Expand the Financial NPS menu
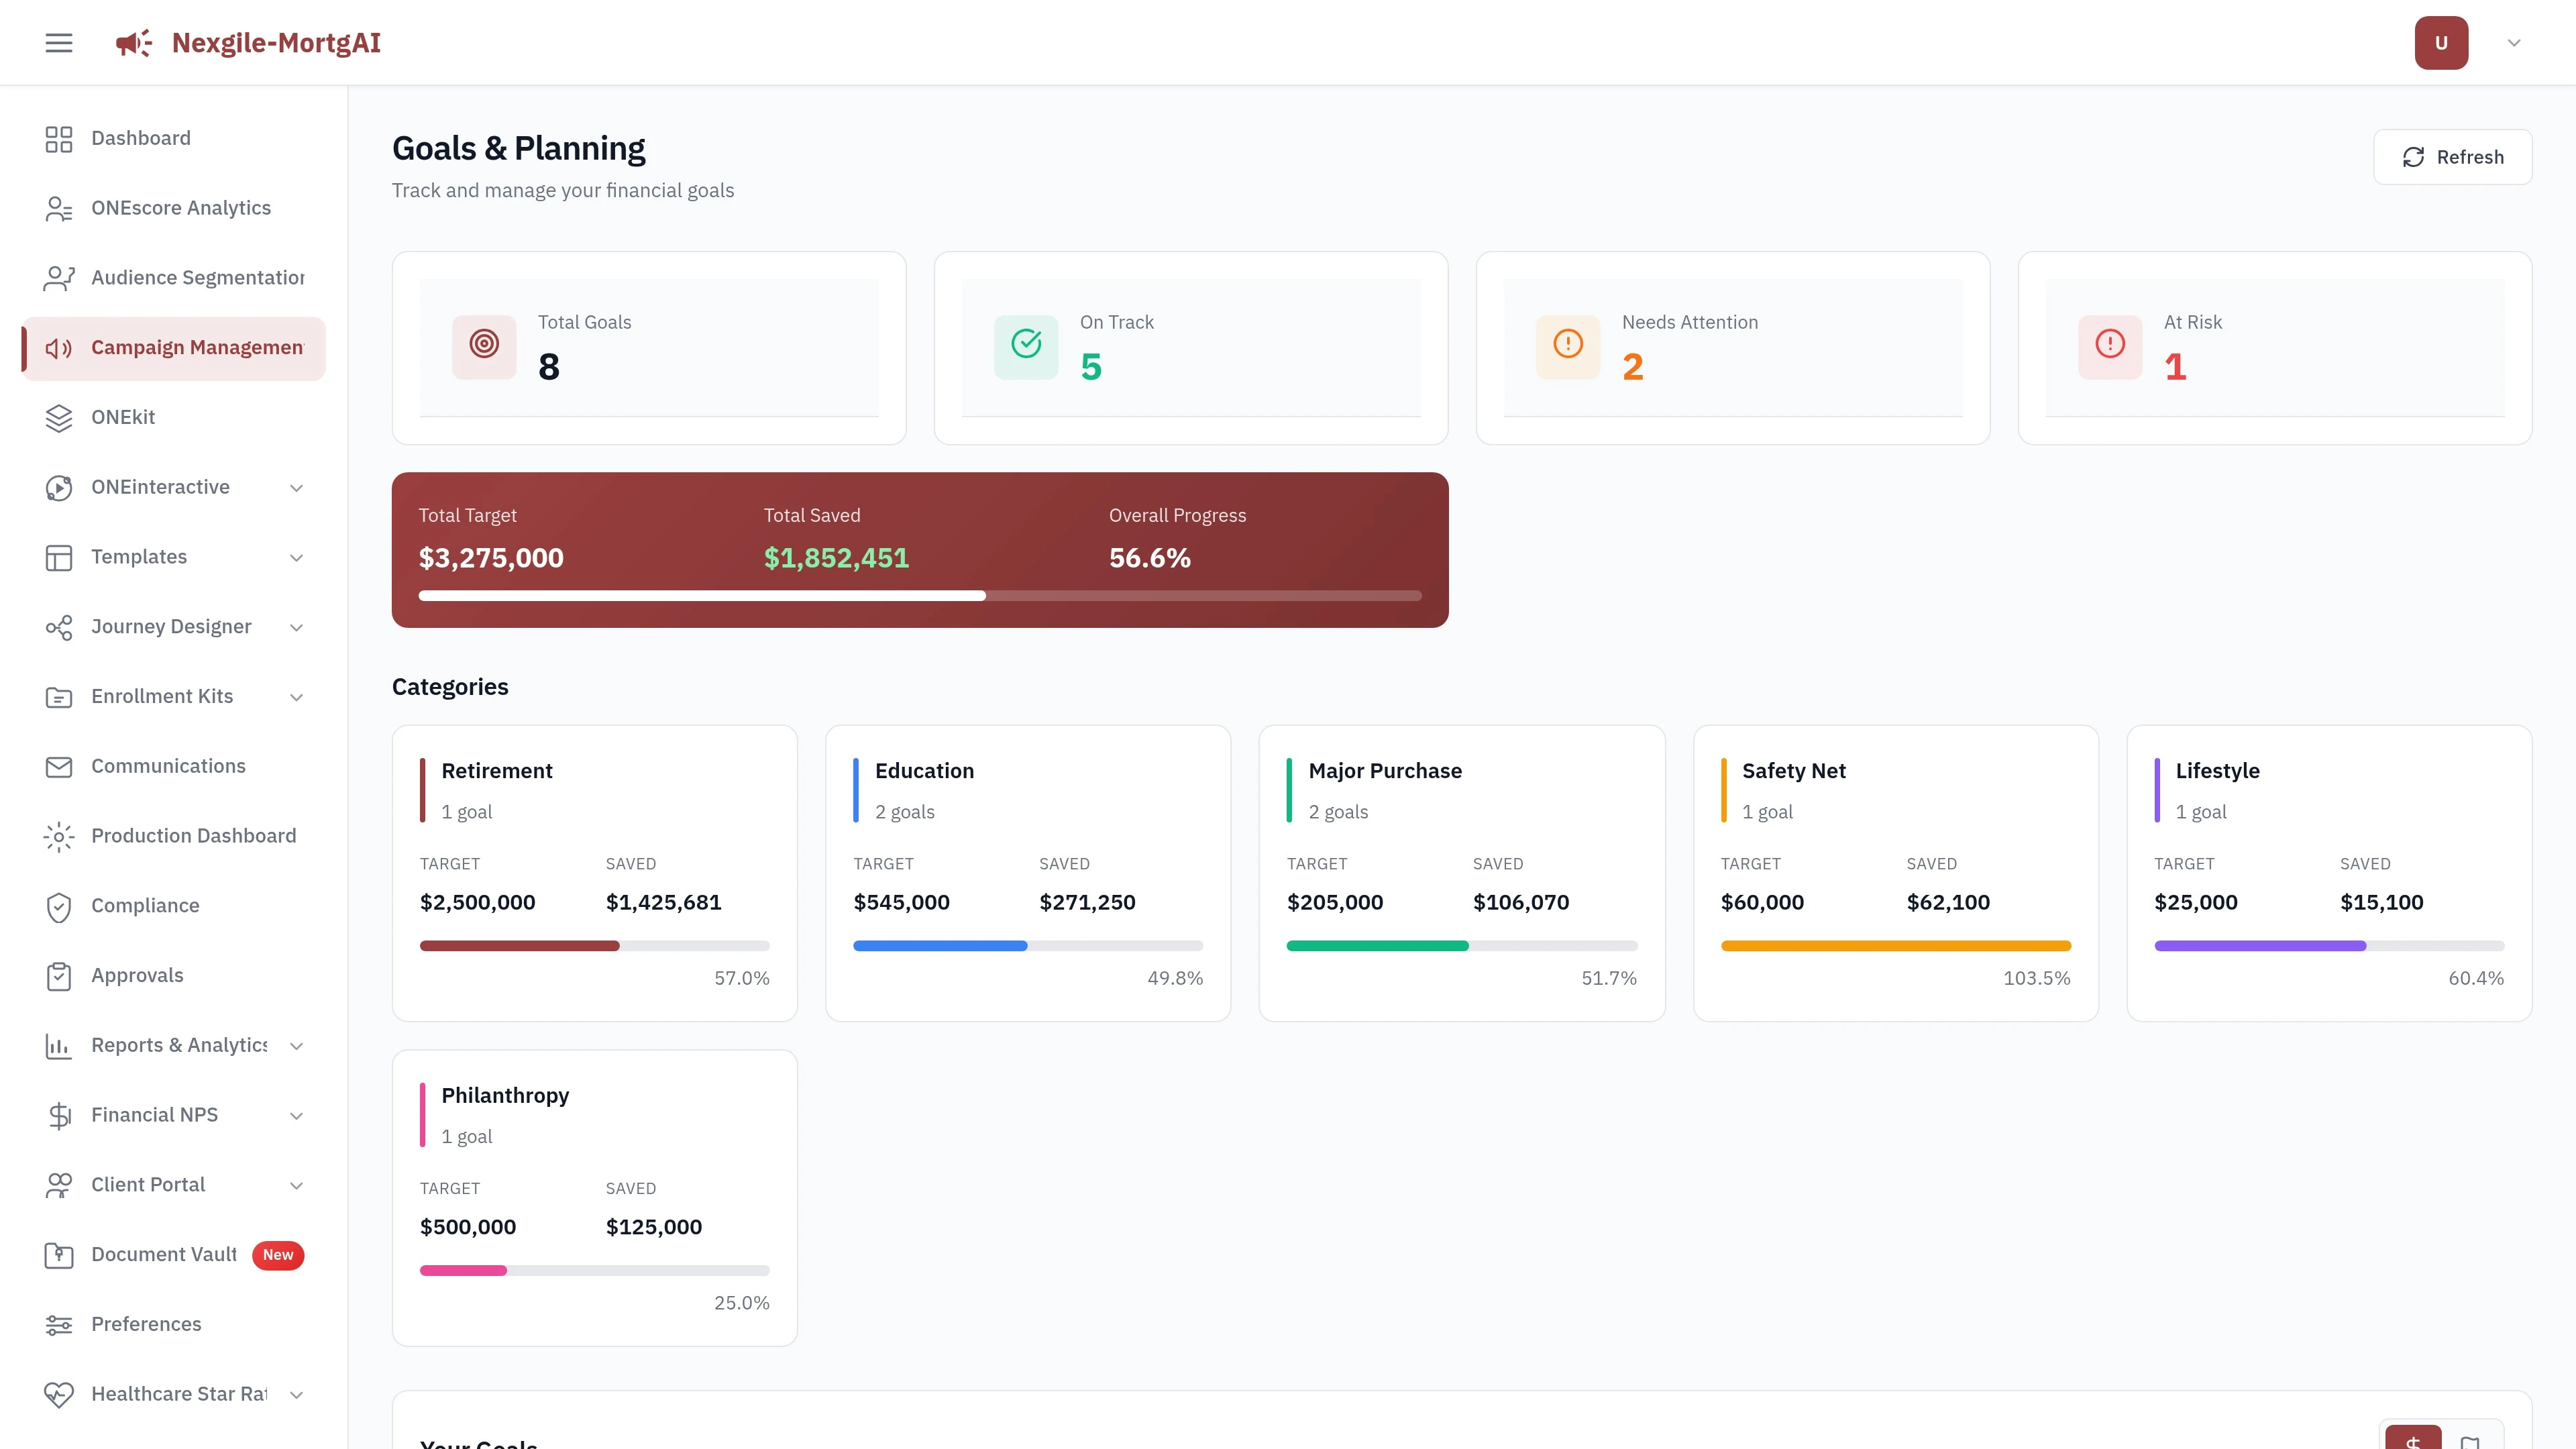Screen dimensions: 2576x1449 click(x=296, y=1115)
